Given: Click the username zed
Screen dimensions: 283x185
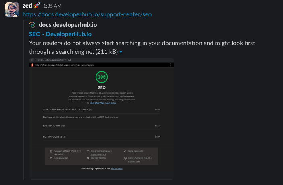Looking at the screenshot, I should coord(27,6).
